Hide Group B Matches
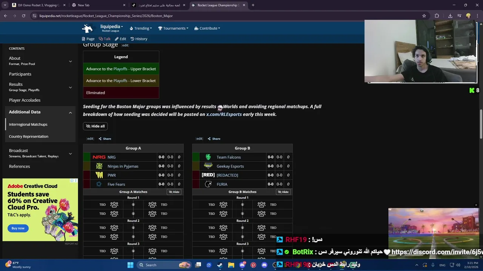The width and height of the screenshot is (483, 271). click(x=283, y=192)
